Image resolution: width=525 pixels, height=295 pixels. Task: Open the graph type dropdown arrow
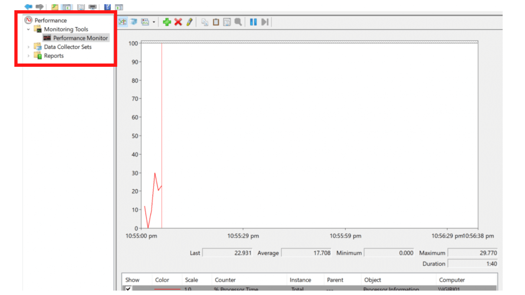[x=154, y=22]
